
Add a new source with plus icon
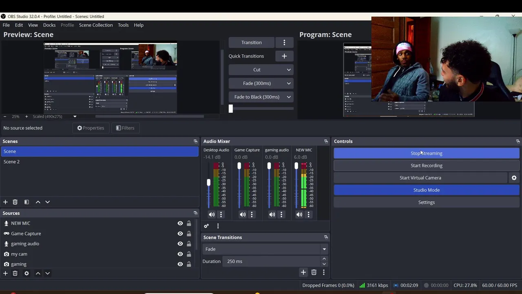[5, 273]
